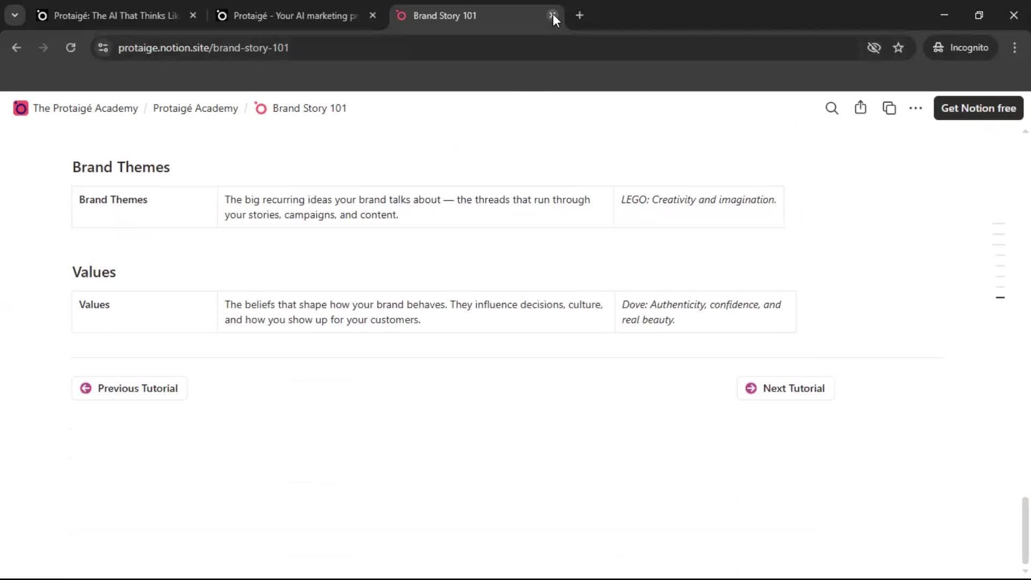Click the Incognito profile indicator

pyautogui.click(x=961, y=48)
